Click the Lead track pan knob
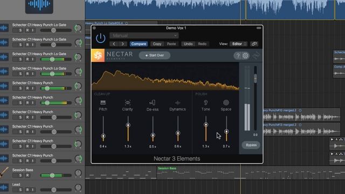Viewport: 345px width, 194px height. coord(78,188)
